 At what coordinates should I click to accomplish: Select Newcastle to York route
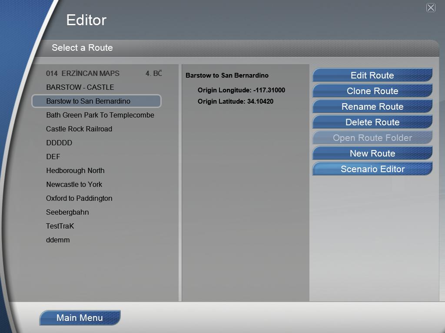[x=96, y=184]
